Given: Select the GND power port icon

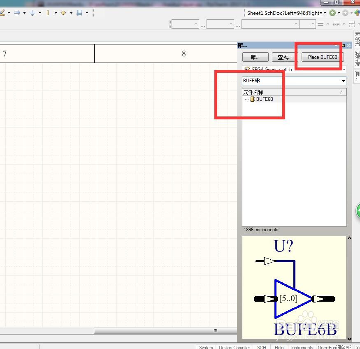Looking at the screenshot, I should coord(32,13).
